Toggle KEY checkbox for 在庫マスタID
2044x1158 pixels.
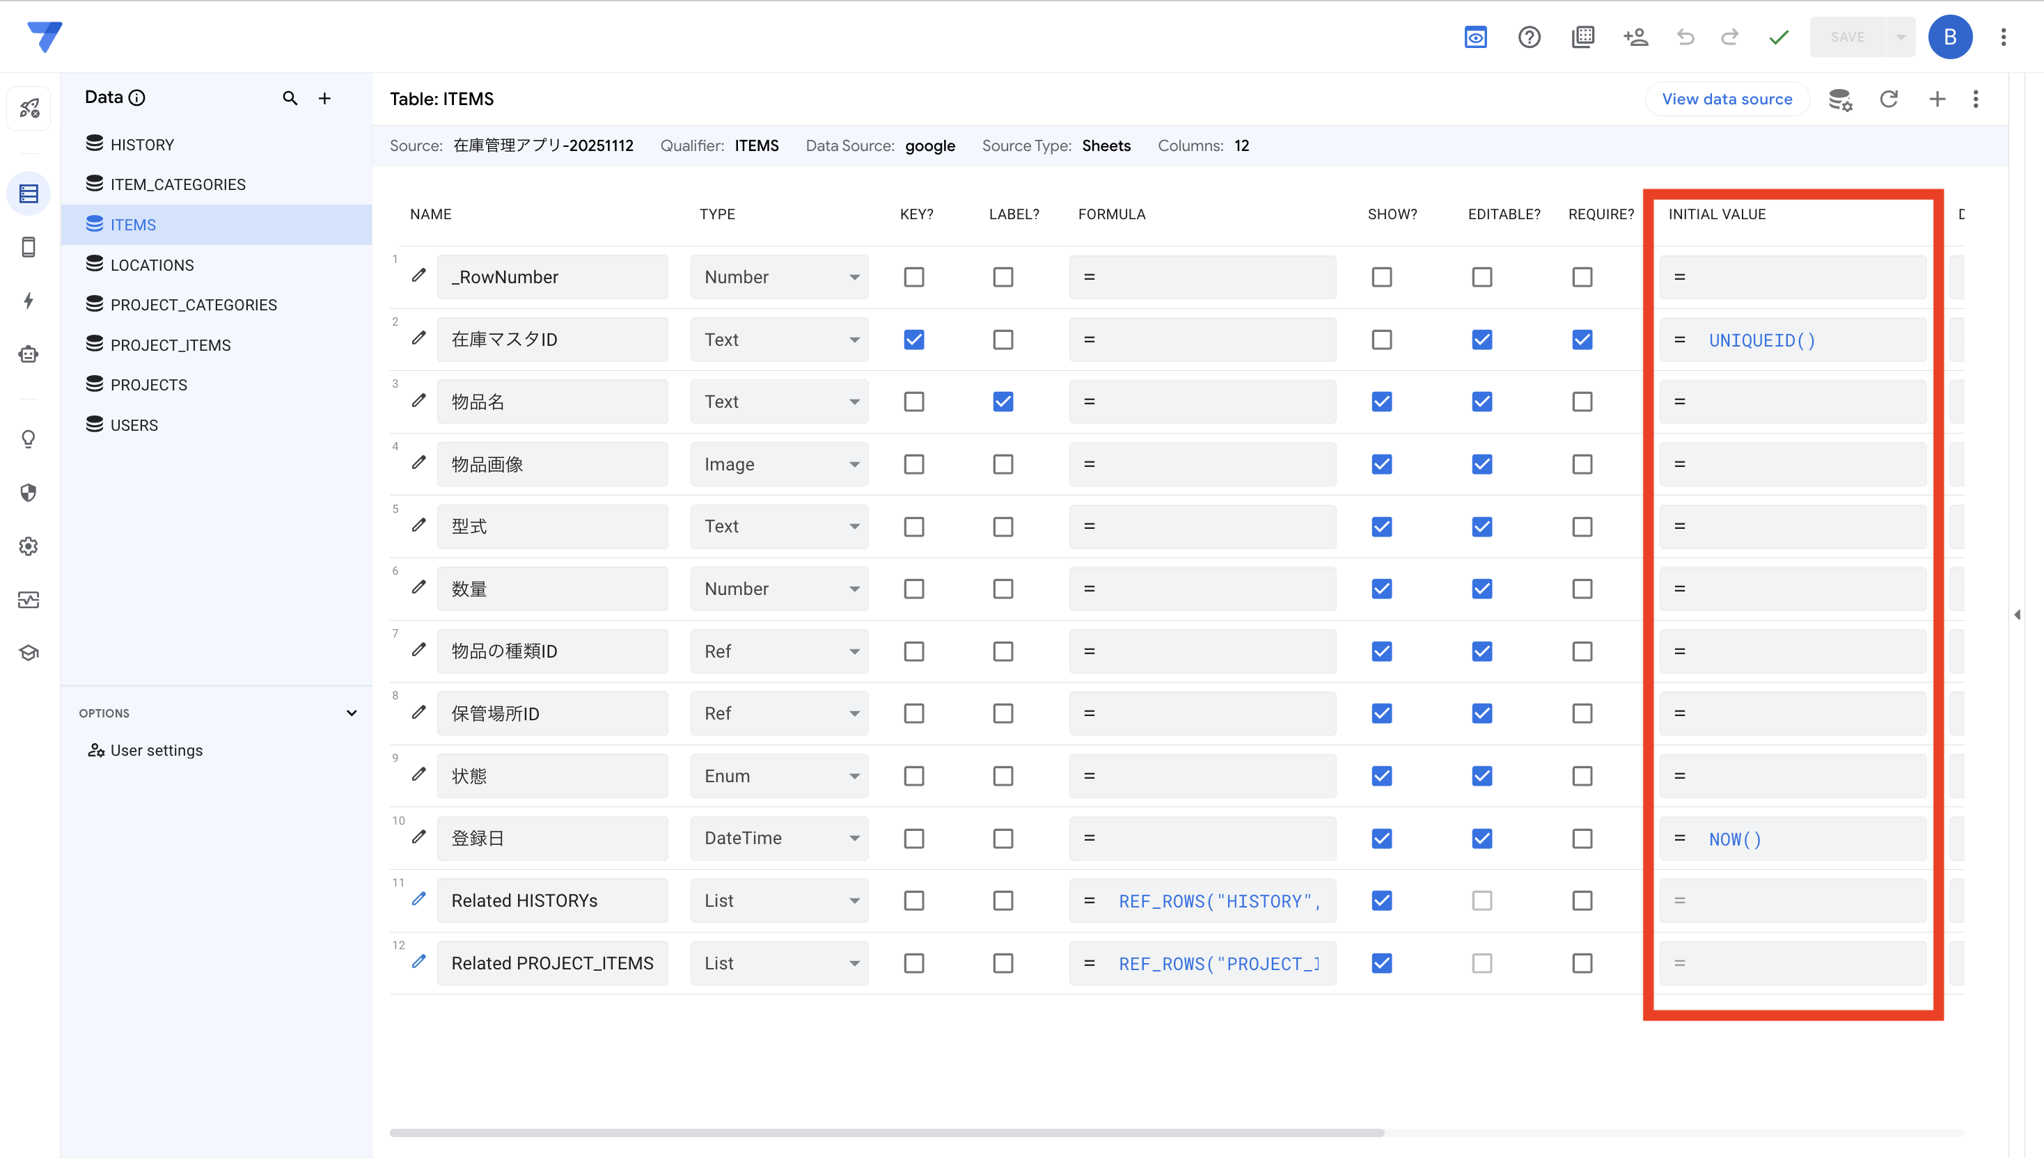click(x=913, y=340)
